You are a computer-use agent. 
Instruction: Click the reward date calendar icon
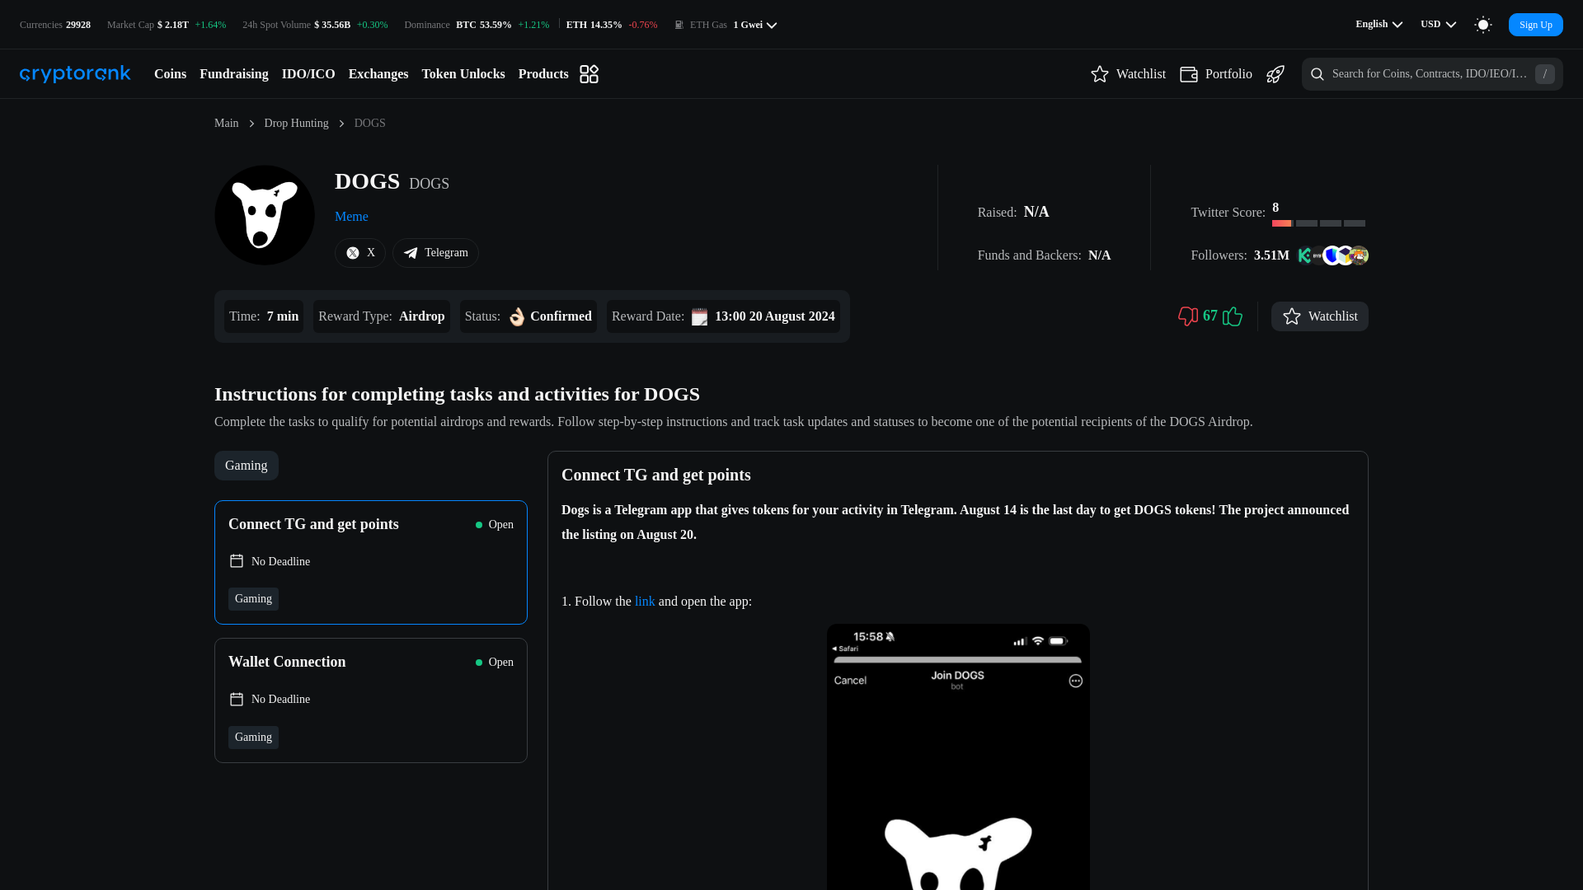699,316
